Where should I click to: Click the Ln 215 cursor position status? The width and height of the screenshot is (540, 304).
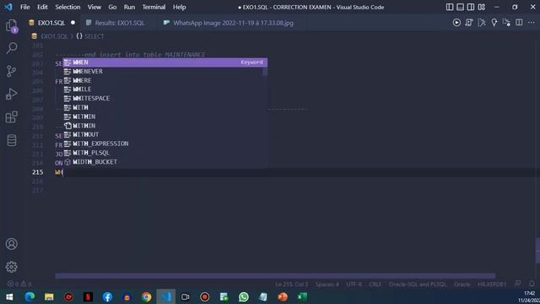click(291, 285)
